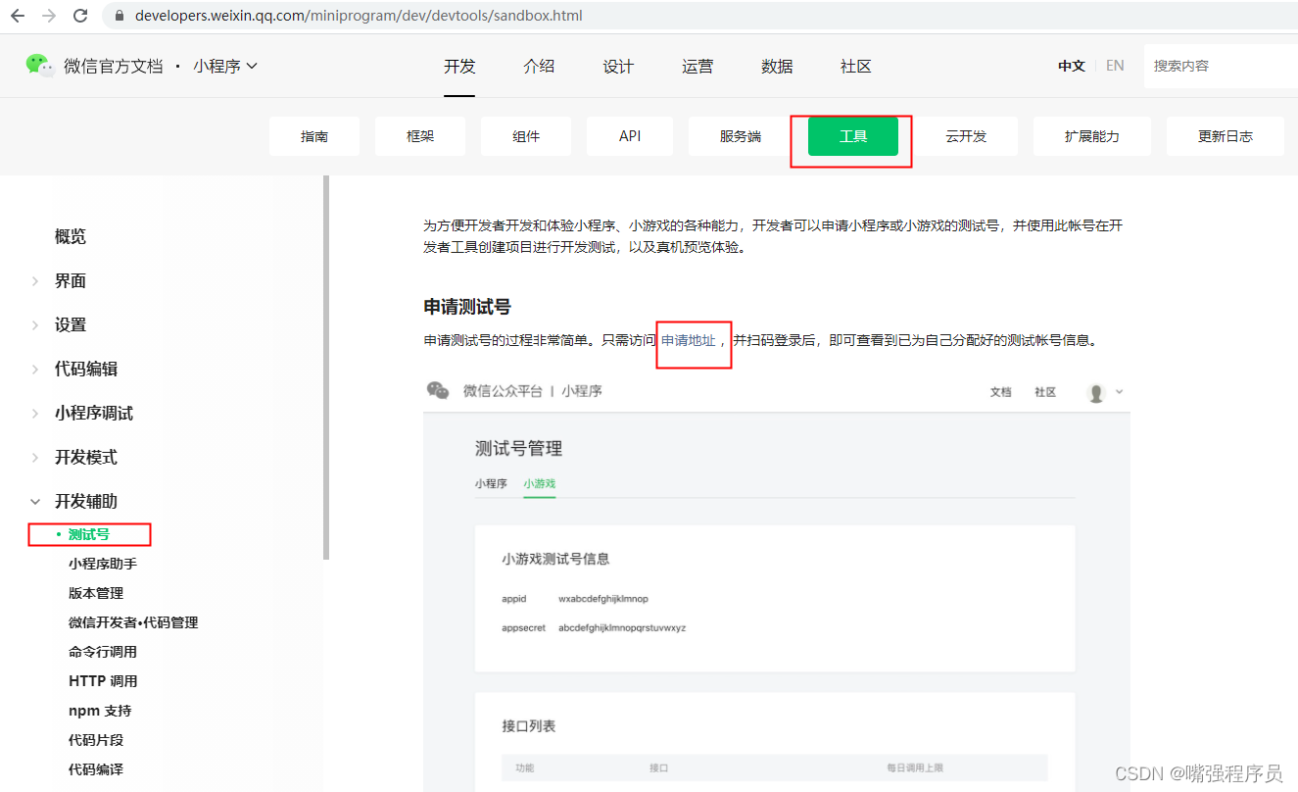
Task: Select 微信开发者•代码管理 in the sidebar
Action: (x=133, y=622)
